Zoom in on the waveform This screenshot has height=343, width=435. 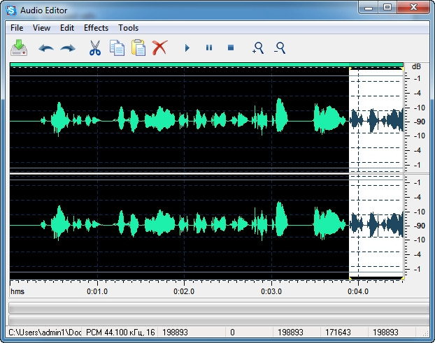[x=258, y=48]
